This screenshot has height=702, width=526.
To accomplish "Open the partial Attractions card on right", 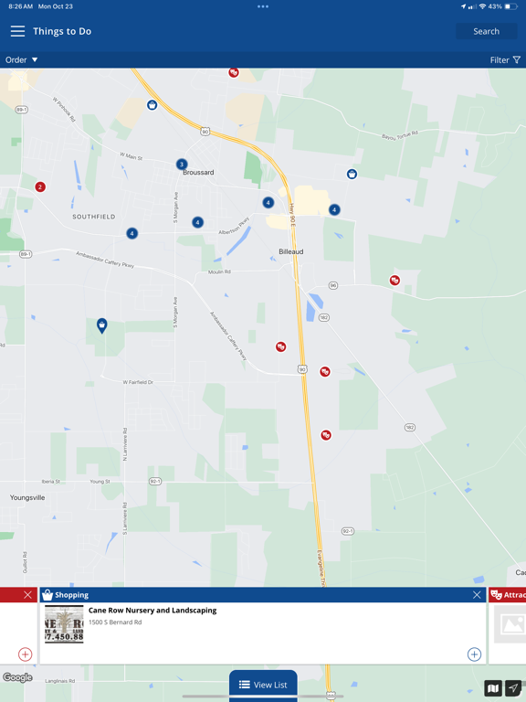I will tap(508, 625).
